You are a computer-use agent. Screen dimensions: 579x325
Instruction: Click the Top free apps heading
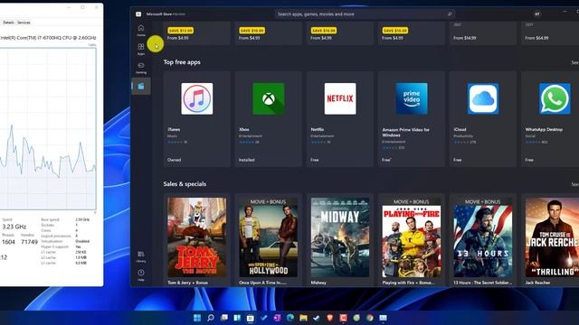pyautogui.click(x=182, y=62)
